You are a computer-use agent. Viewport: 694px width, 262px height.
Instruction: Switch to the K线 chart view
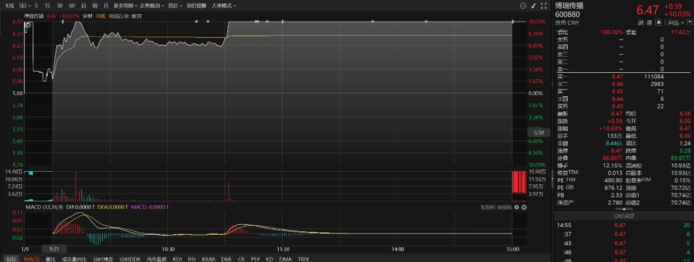click(9, 5)
